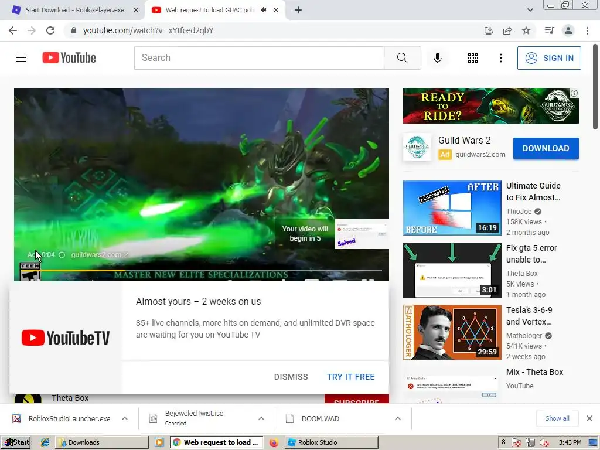Viewport: 600px width, 450px height.
Task: Dismiss the YouTube TV promotion
Action: point(291,377)
